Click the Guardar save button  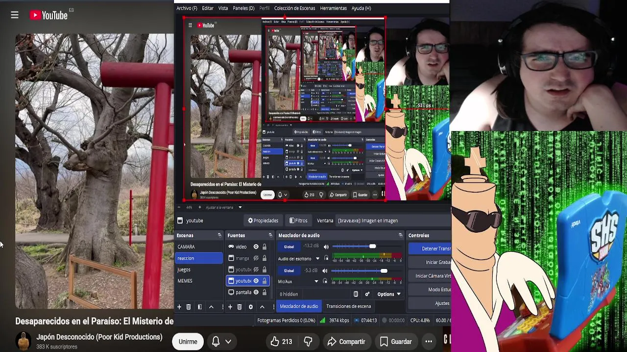(x=396, y=342)
